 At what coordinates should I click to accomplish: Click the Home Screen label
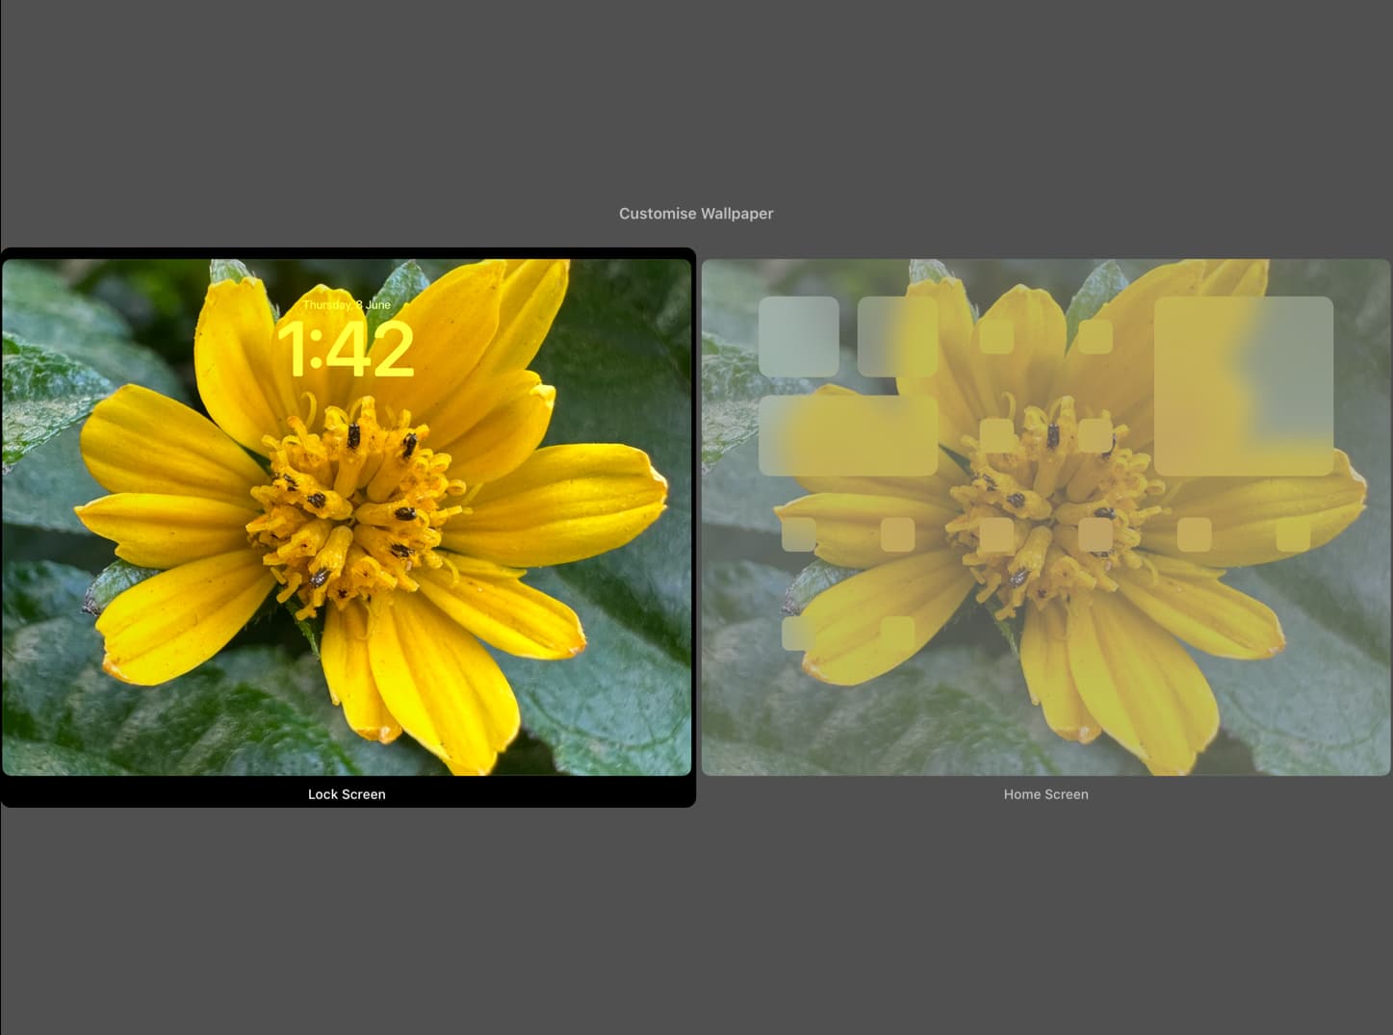pyautogui.click(x=1046, y=794)
